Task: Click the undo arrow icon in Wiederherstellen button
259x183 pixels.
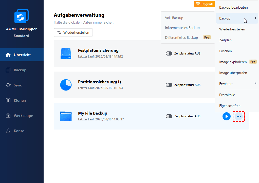Action: (x=59, y=32)
